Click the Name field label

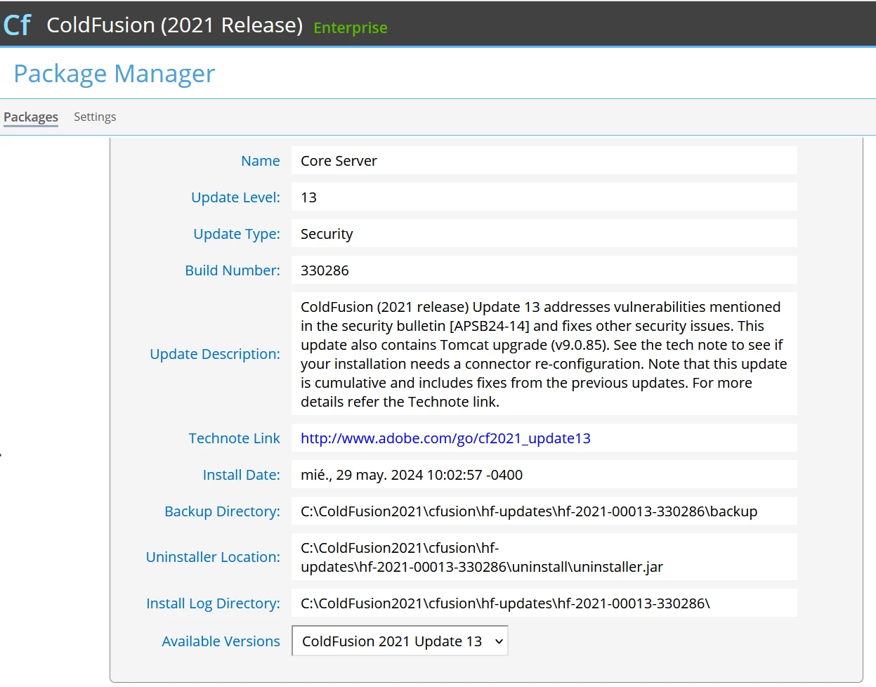click(260, 161)
